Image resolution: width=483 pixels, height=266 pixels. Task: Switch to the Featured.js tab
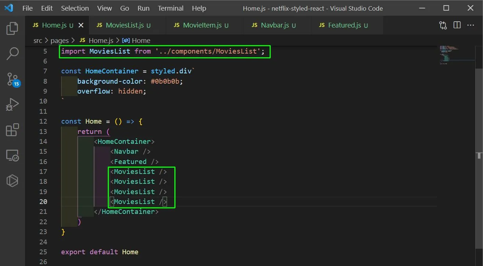347,25
